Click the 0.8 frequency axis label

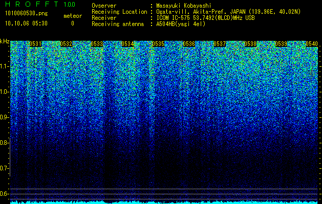click(4, 143)
